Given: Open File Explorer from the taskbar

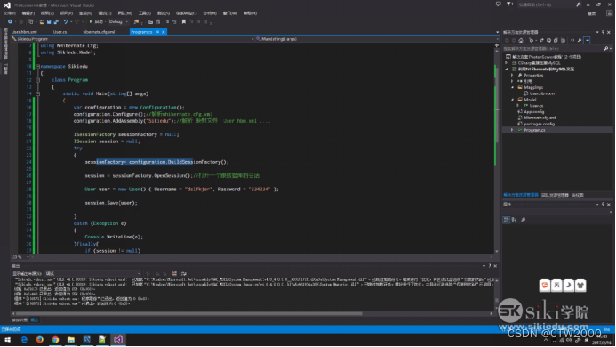Looking at the screenshot, I should pyautogui.click(x=71, y=340).
